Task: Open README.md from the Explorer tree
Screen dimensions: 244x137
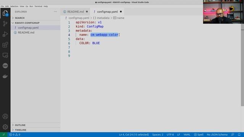Action: click(35, 32)
